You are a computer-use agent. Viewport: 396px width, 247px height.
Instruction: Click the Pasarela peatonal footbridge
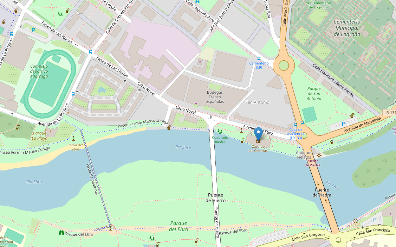coord(96,178)
